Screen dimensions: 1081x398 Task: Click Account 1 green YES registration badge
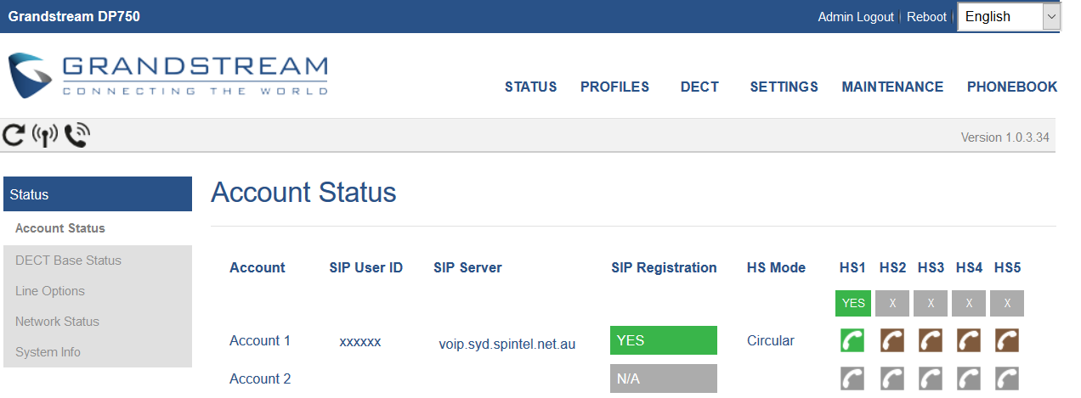[x=664, y=340]
